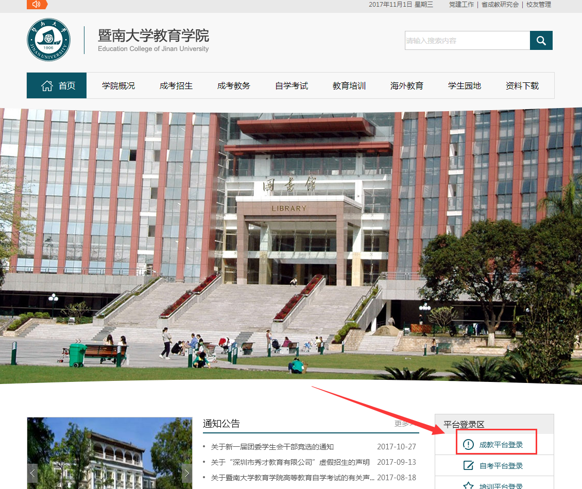This screenshot has height=489, width=582.
Task: Open 成教平台登录 login link
Action: tap(501, 445)
